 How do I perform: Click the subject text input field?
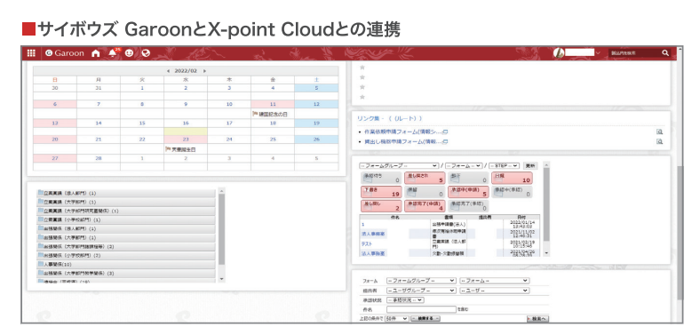click(x=421, y=309)
